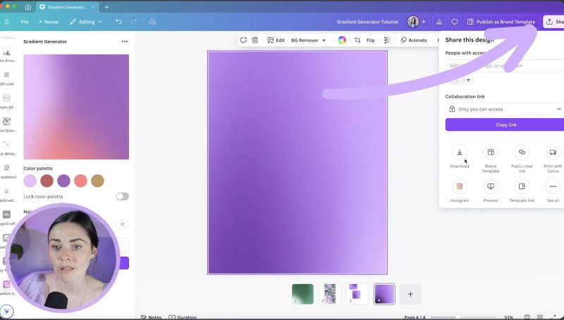Open Canva Magic assistant sparkle button
Image resolution: width=564 pixels, height=320 pixels.
pos(6,311)
